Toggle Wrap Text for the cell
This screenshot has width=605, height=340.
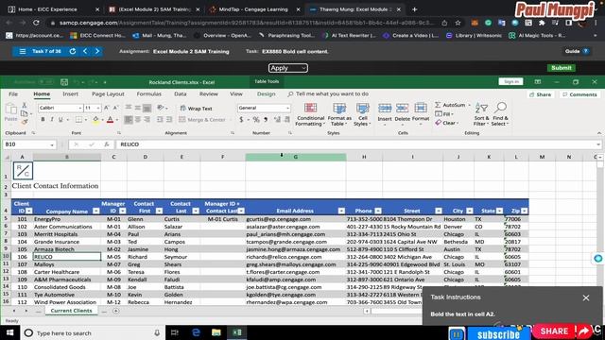(196, 109)
